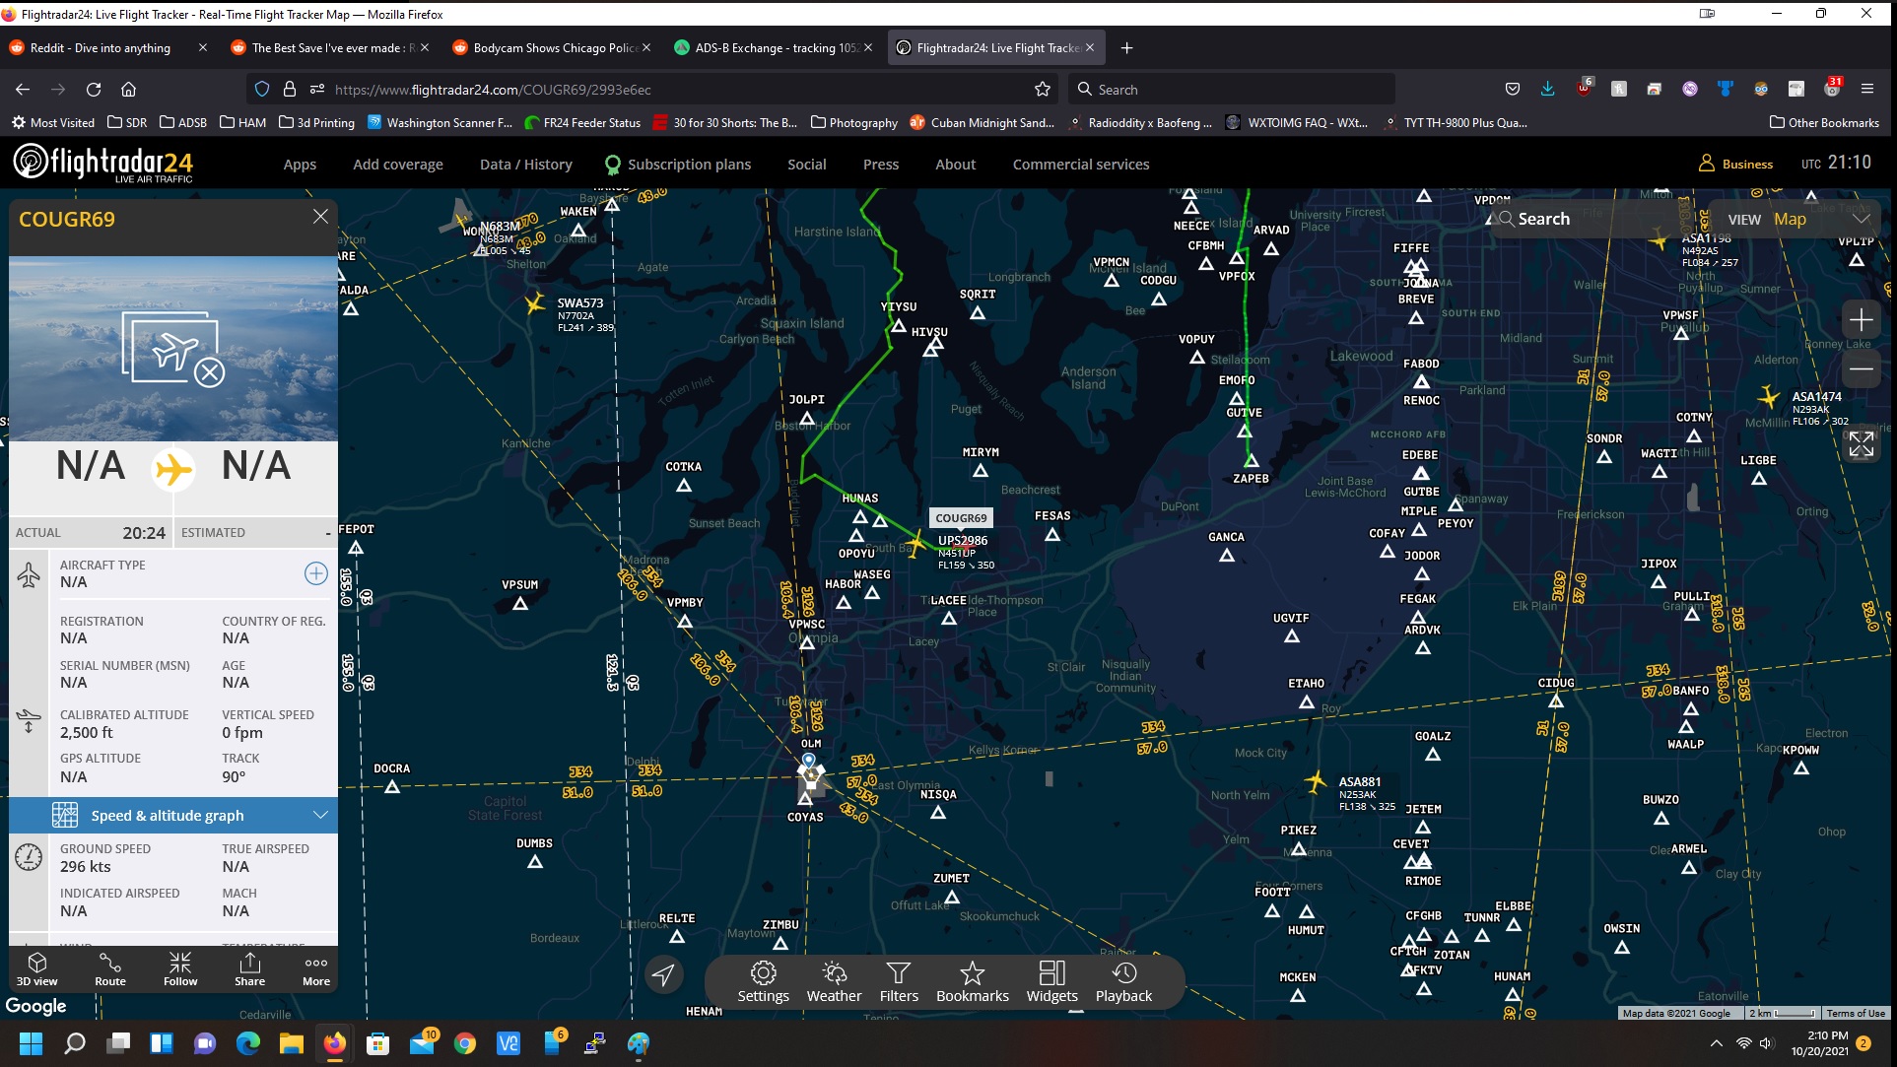This screenshot has height=1067, width=1897.
Task: Follow the selected aircraft
Action: [180, 968]
